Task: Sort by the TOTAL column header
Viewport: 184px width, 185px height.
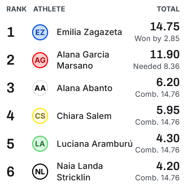Action: [168, 9]
